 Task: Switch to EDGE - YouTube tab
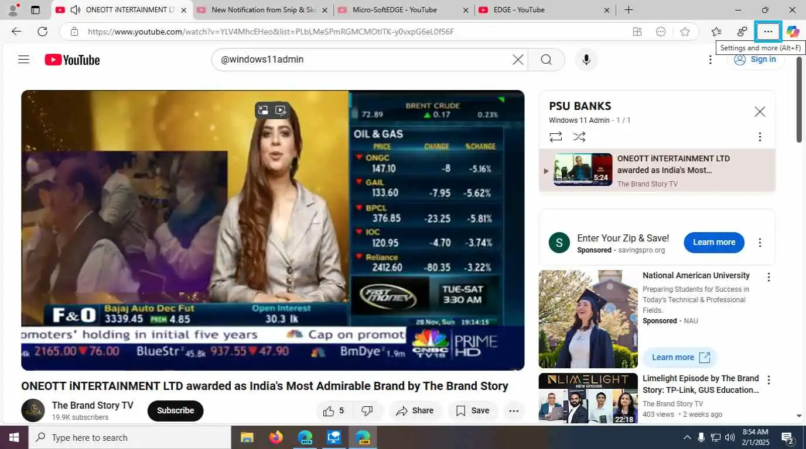pos(544,10)
